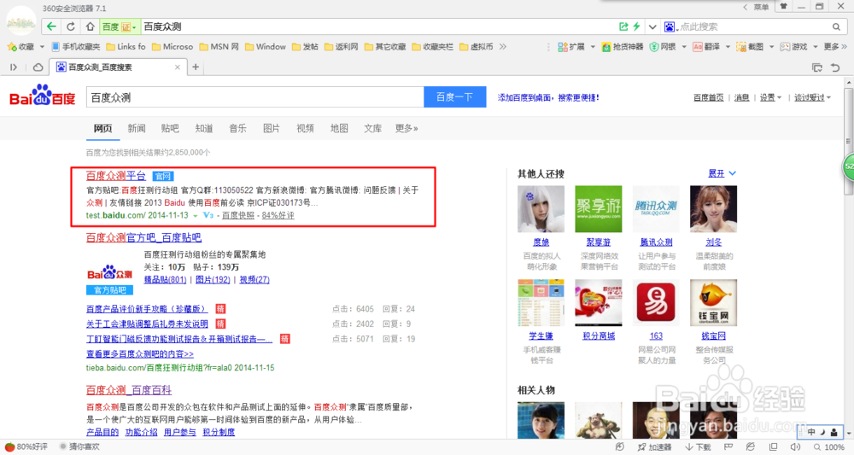
Task: Switch to the 贴吧 tab
Action: pos(170,128)
